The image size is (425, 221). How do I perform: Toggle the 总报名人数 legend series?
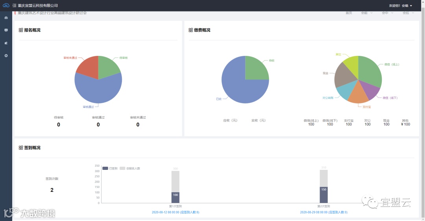pyautogui.click(x=130, y=168)
